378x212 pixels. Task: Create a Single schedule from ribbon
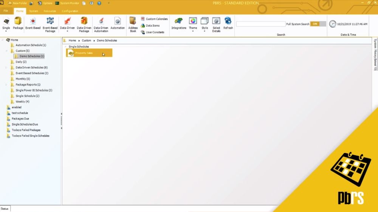[6, 23]
